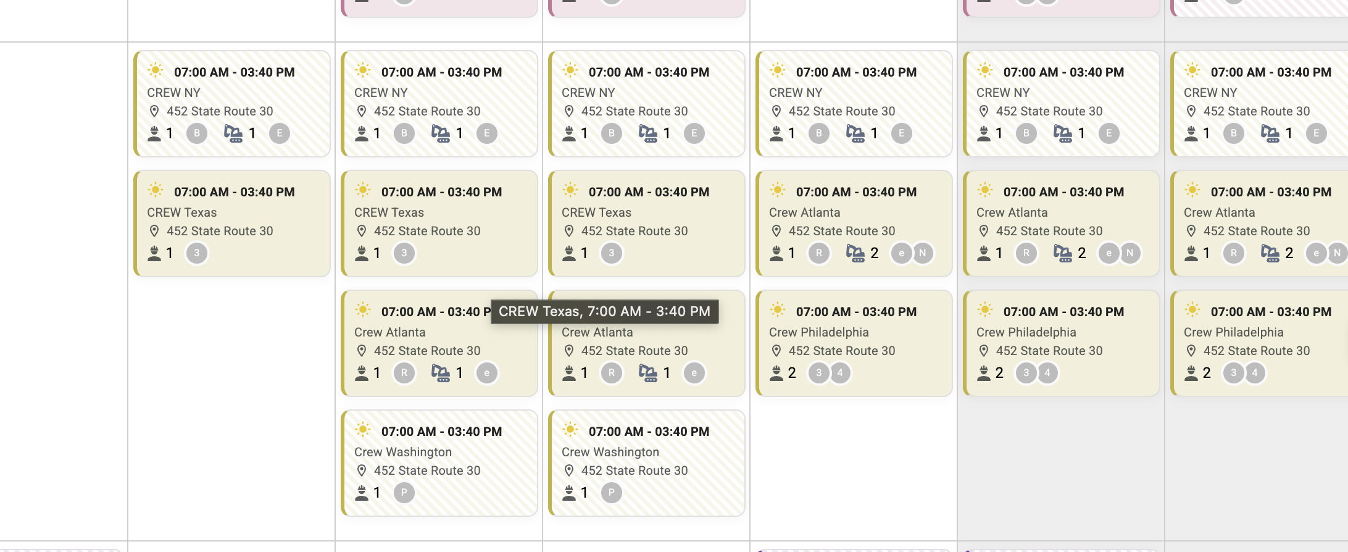Select the "B" avatar on the leftmost CREW NY card

(x=197, y=133)
